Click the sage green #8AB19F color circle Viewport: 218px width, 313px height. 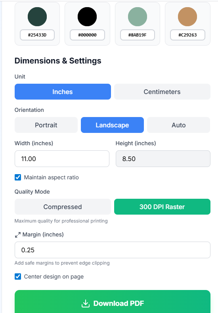pyautogui.click(x=138, y=17)
